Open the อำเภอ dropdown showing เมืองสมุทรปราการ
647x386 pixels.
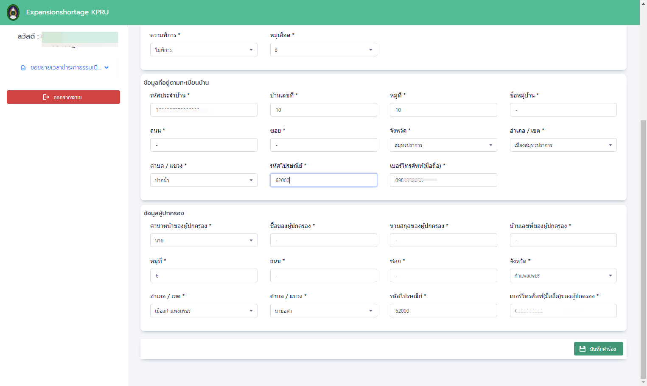point(563,145)
